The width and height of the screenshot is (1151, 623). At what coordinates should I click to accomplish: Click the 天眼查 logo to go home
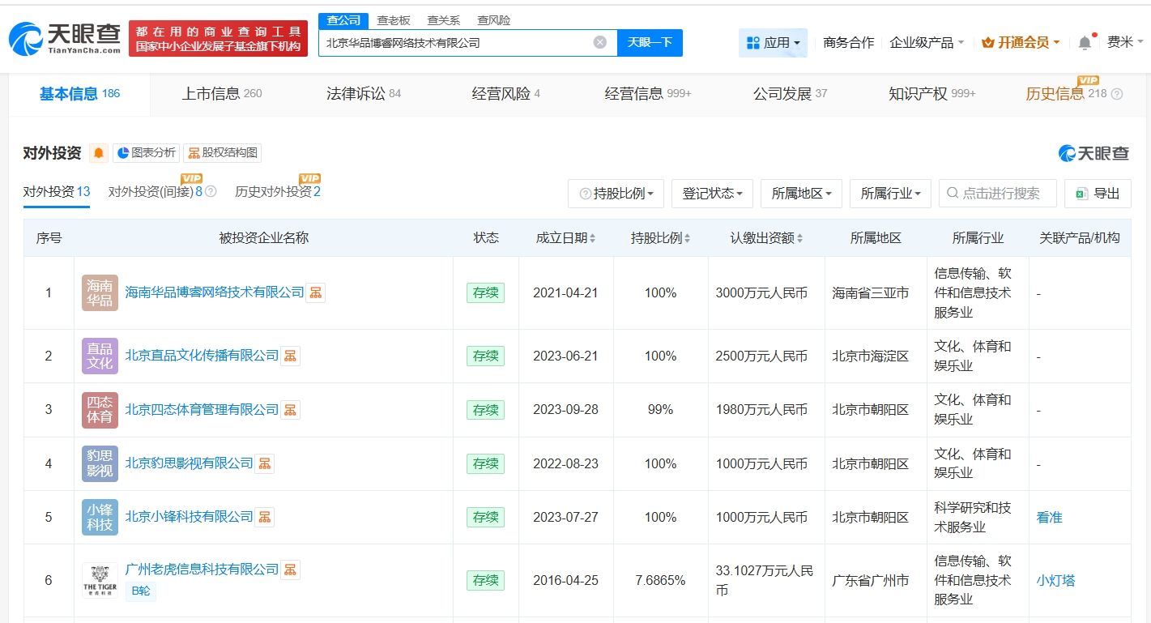[65, 38]
